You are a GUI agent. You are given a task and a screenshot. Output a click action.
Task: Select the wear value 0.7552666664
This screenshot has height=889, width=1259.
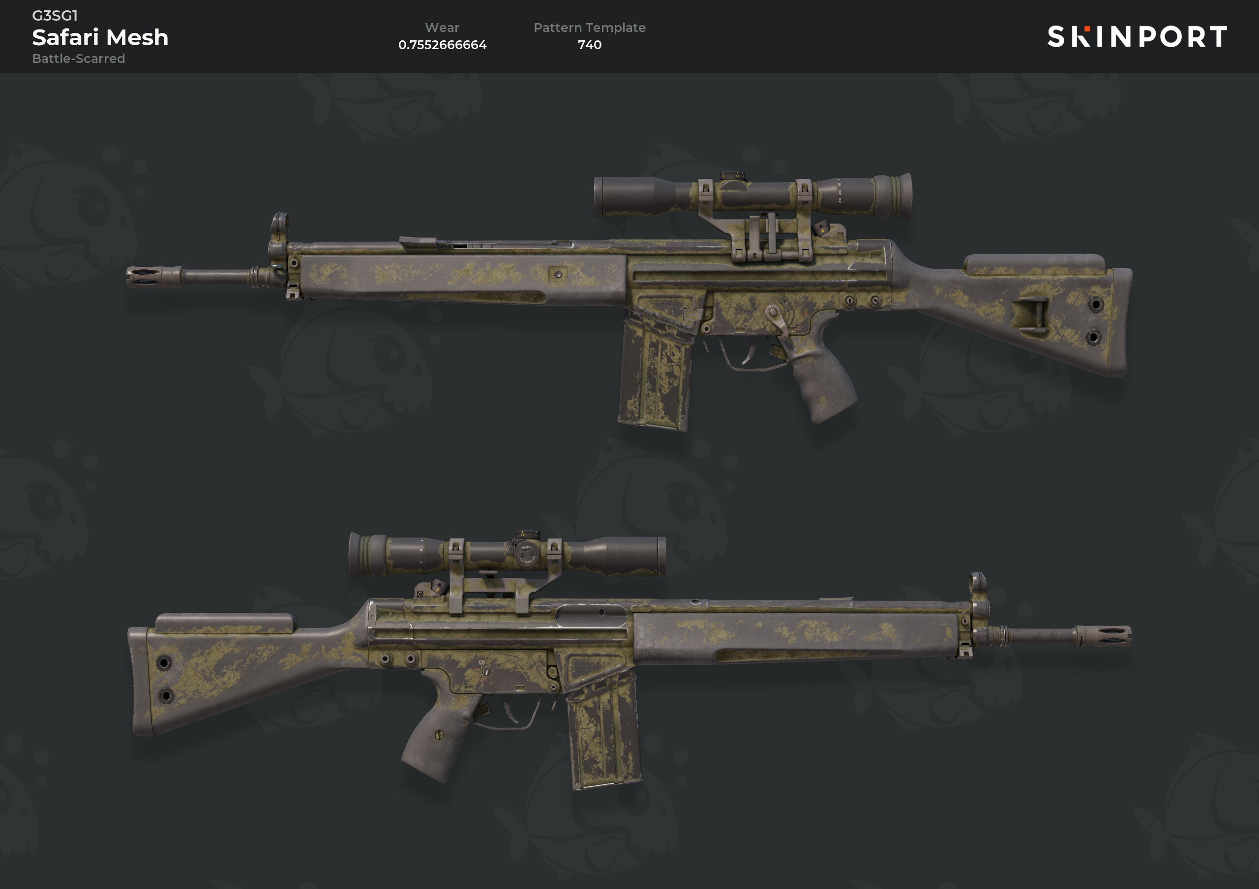(x=442, y=45)
